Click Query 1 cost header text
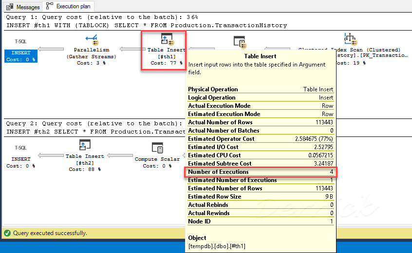This screenshot has width=412, height=253. point(102,17)
